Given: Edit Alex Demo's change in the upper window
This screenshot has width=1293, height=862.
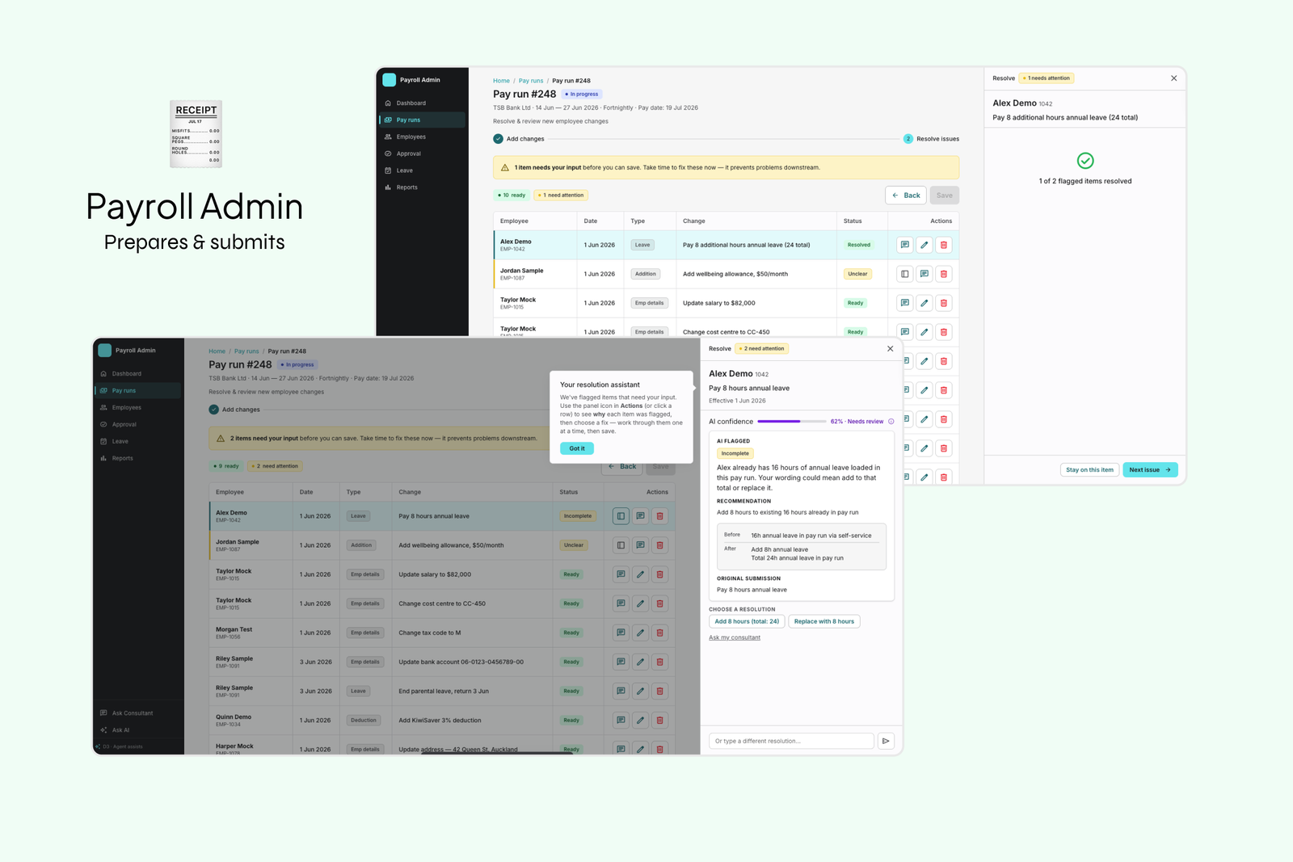Looking at the screenshot, I should pyautogui.click(x=924, y=245).
